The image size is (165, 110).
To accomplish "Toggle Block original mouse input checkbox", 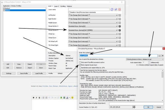I will [80, 65].
